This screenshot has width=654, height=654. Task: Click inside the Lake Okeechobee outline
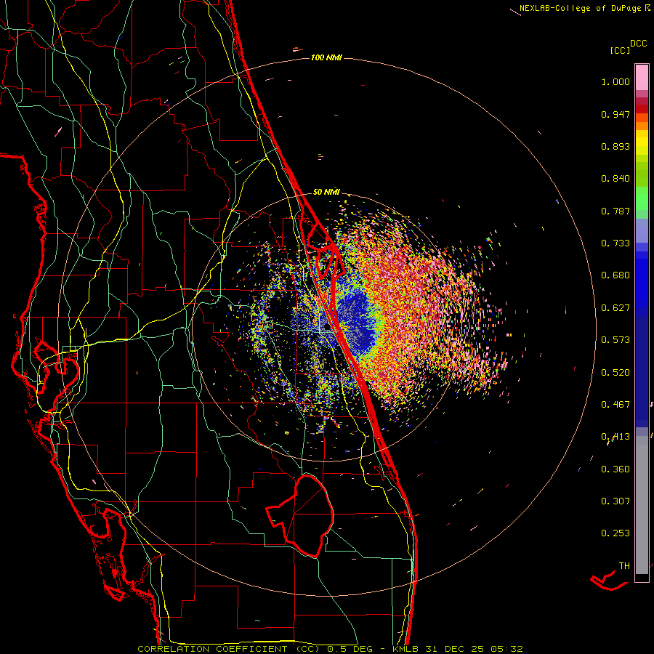[x=310, y=517]
